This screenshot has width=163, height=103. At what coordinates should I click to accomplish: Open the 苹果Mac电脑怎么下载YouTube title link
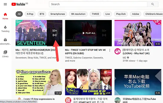coord(139,100)
